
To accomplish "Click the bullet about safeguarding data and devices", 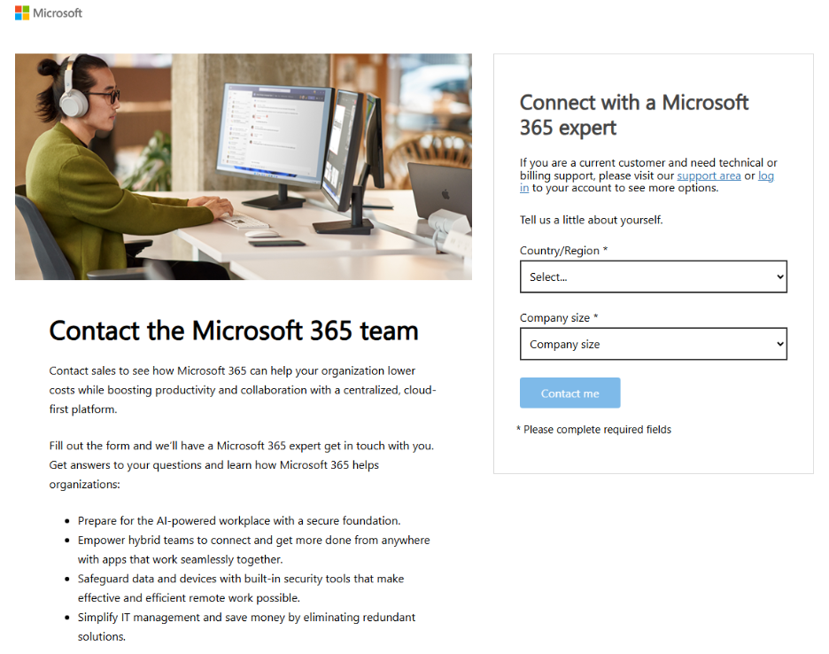I will tap(241, 588).
